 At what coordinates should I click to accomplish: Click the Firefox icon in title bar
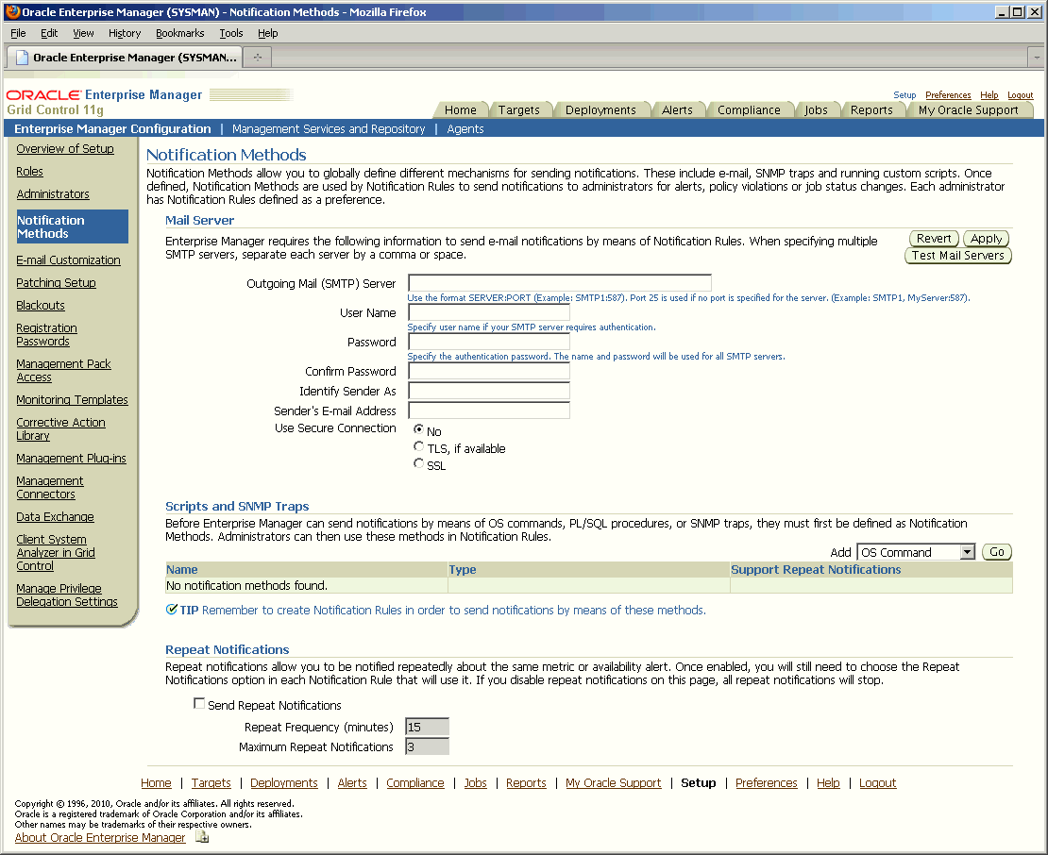[x=12, y=11]
